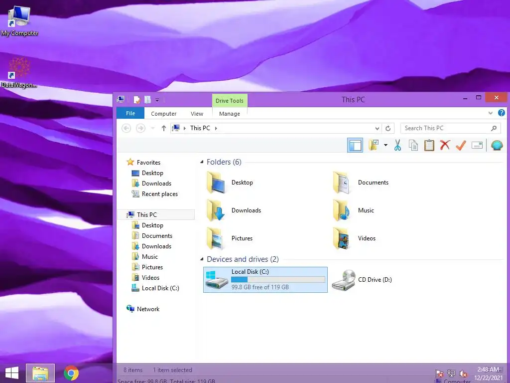Refresh the This PC view
510x383 pixels.
pos(388,128)
